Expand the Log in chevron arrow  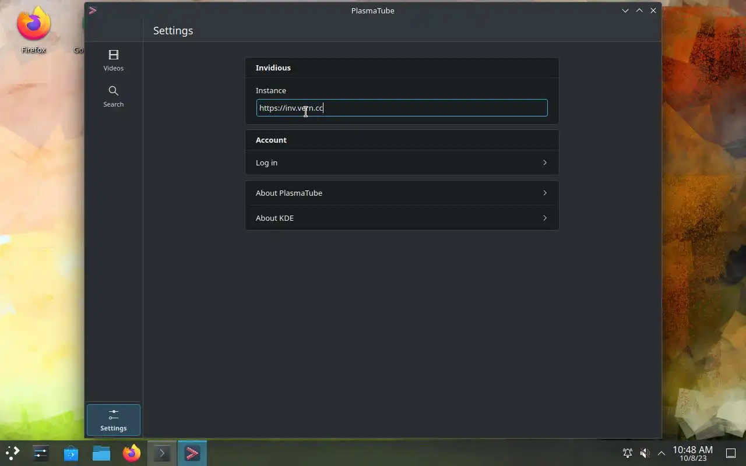545,163
